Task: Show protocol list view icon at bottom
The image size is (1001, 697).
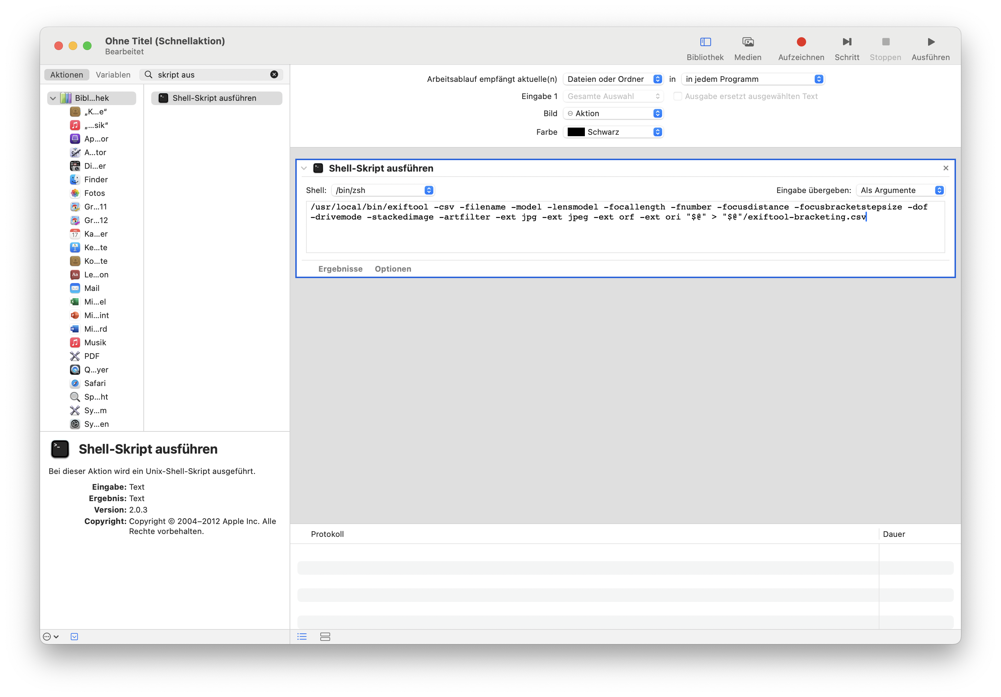Action: pos(302,637)
